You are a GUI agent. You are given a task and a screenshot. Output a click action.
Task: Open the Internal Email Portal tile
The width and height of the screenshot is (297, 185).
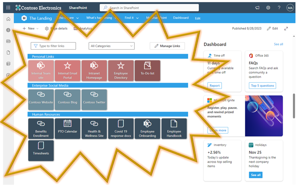coord(67,71)
